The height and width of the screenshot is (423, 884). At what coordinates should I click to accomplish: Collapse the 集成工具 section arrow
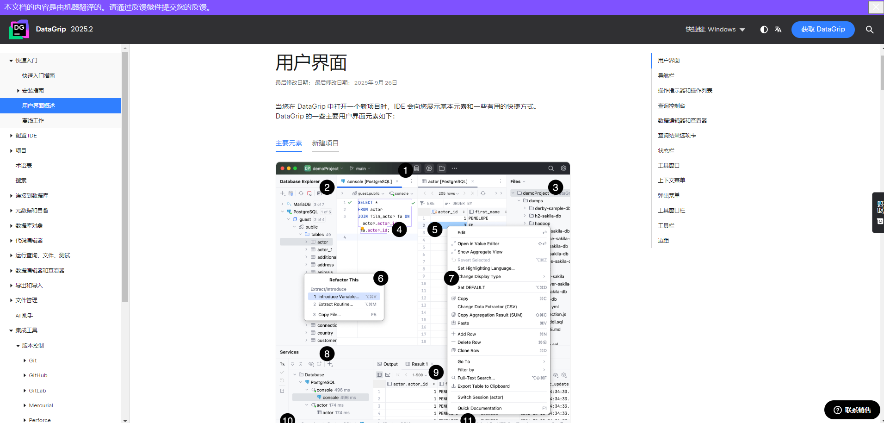pos(11,330)
